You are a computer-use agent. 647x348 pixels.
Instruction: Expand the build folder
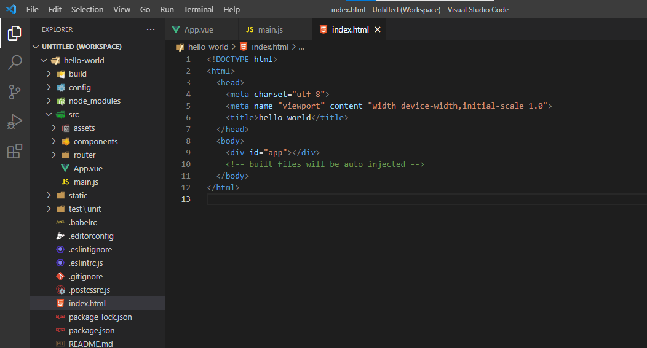point(77,74)
